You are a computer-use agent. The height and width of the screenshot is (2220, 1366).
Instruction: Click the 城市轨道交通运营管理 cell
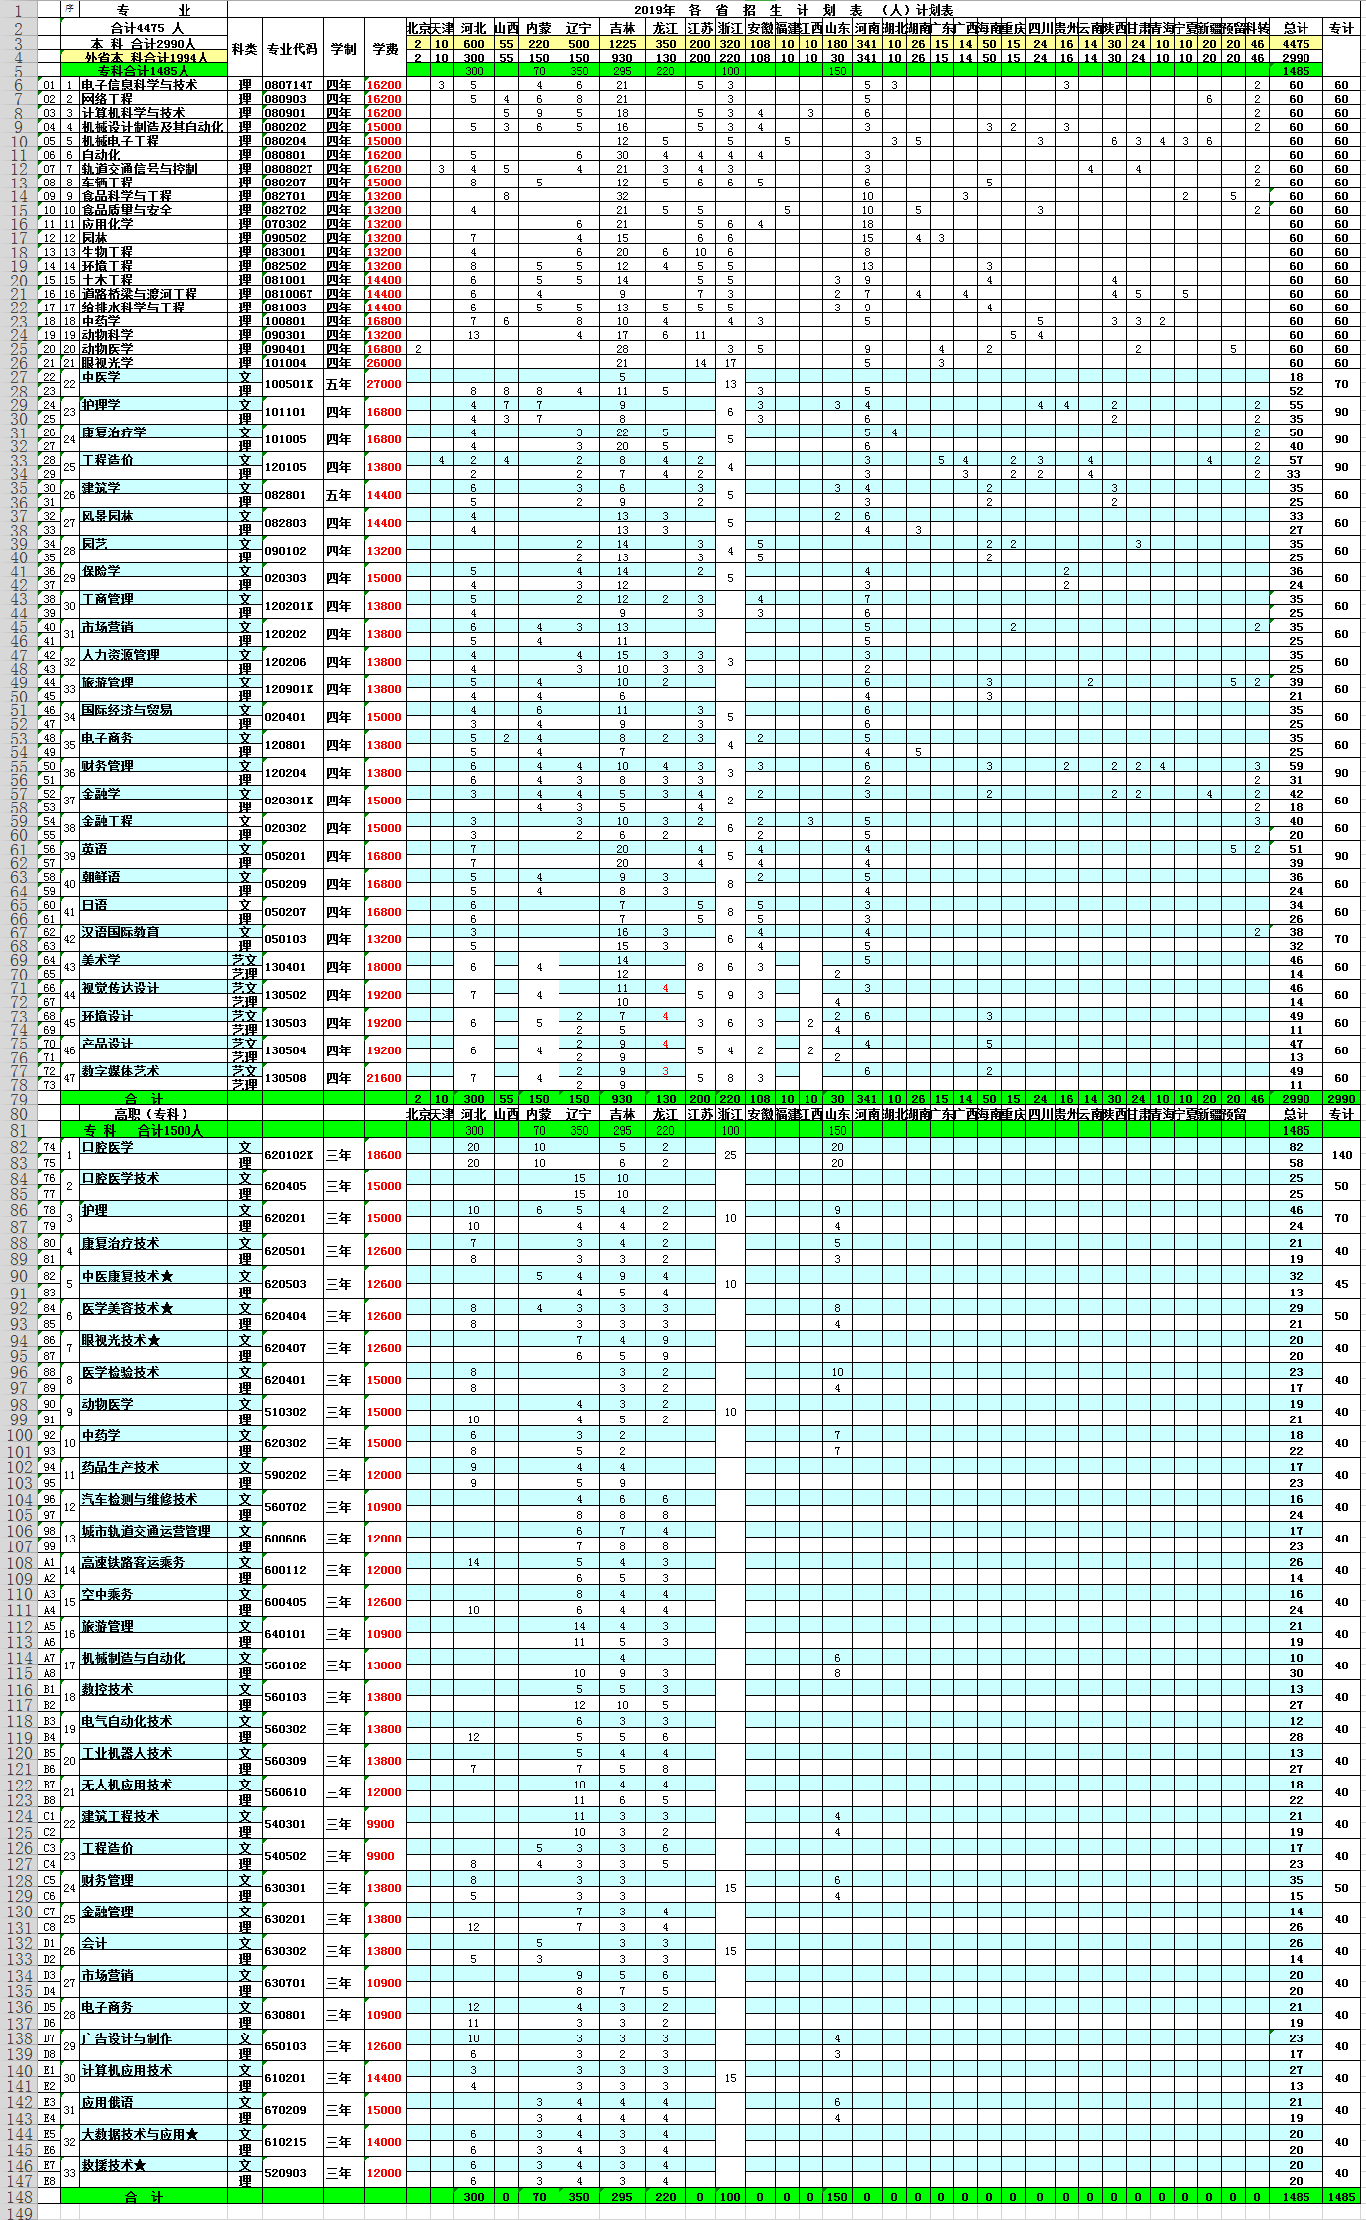coord(154,1531)
